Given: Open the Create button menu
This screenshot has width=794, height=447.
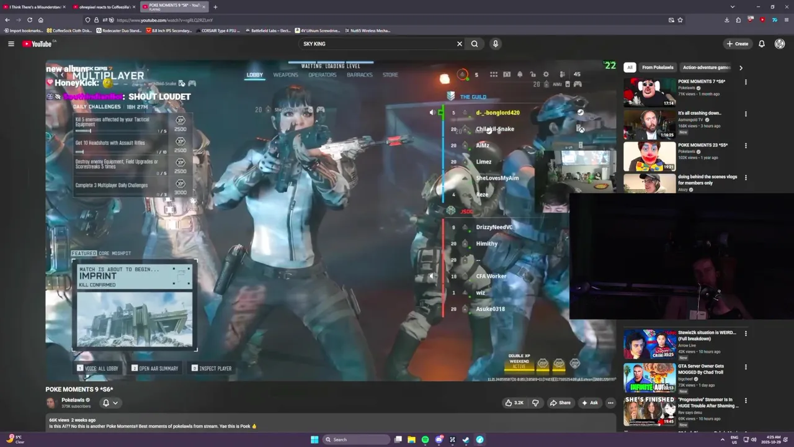Looking at the screenshot, I should (x=738, y=43).
